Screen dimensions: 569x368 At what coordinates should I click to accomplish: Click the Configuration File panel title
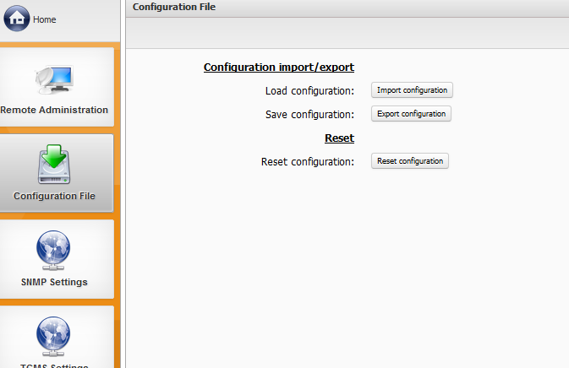click(174, 7)
